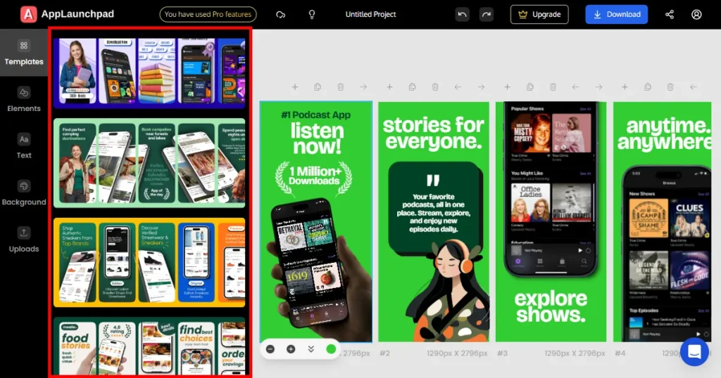Zoom in with the plus button

pos(291,349)
